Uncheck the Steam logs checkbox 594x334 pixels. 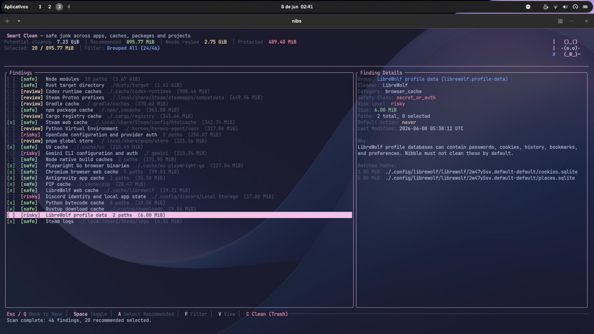[x=11, y=221]
